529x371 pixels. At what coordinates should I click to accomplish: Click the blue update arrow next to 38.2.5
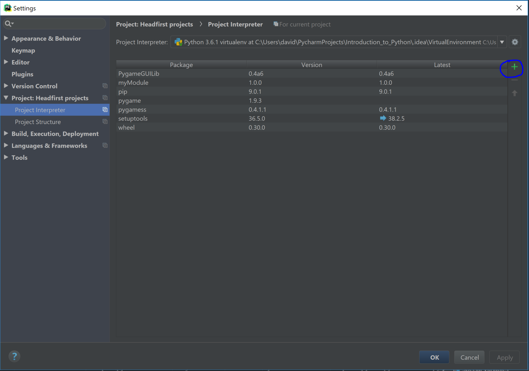[383, 118]
